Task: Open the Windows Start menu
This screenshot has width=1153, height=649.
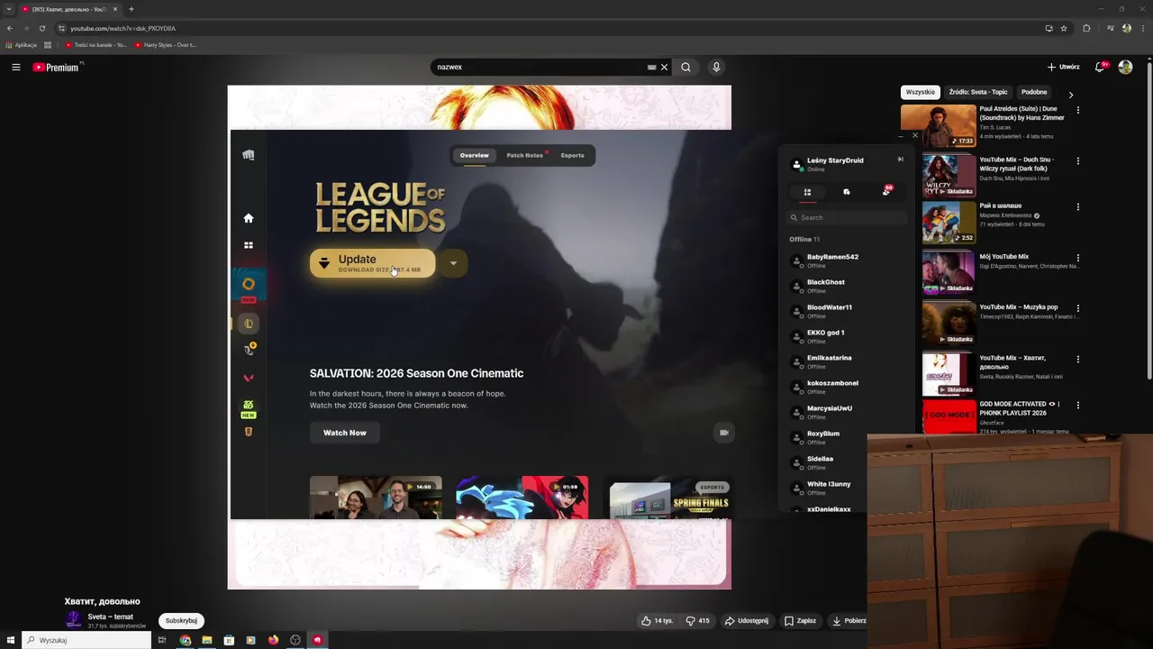Action: coord(9,640)
